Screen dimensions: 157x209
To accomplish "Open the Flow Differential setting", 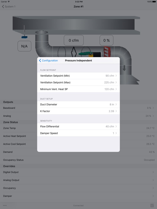I will click(78, 127).
